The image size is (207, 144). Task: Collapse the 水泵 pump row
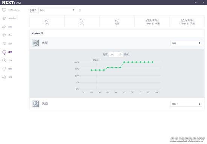point(117,43)
